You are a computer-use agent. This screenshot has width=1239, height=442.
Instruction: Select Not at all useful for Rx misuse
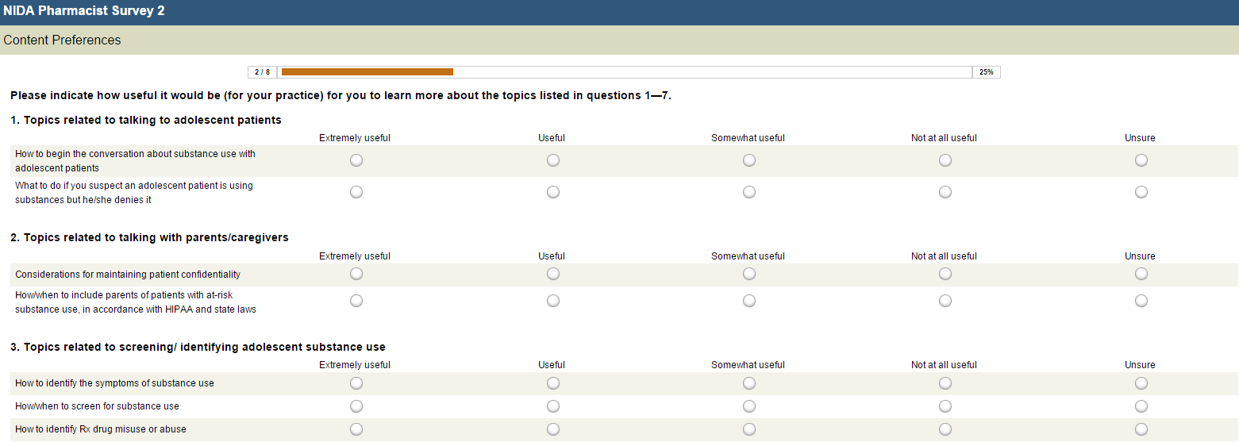click(x=945, y=429)
